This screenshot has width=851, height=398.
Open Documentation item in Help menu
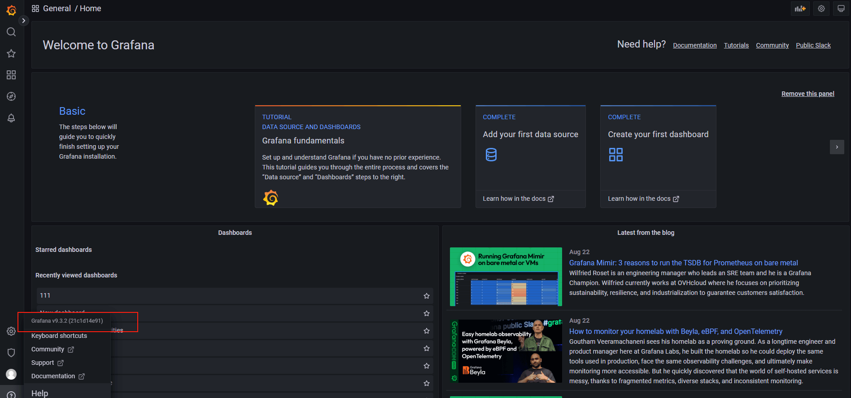(58, 376)
